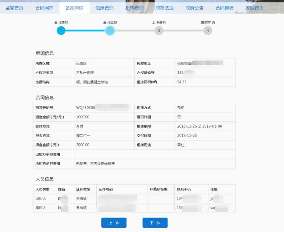284x232 pixels.
Task: Open 机构查询 navigation item
Action: tap(134, 8)
